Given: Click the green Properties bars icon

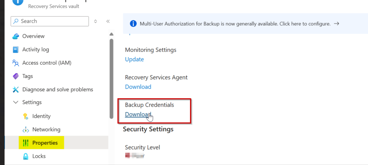Looking at the screenshot, I should coord(26,143).
